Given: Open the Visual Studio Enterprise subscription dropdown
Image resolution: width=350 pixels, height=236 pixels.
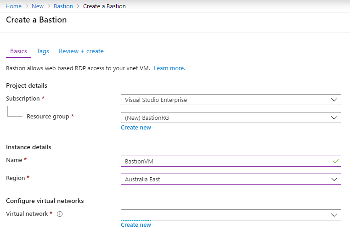Looking at the screenshot, I should [231, 100].
